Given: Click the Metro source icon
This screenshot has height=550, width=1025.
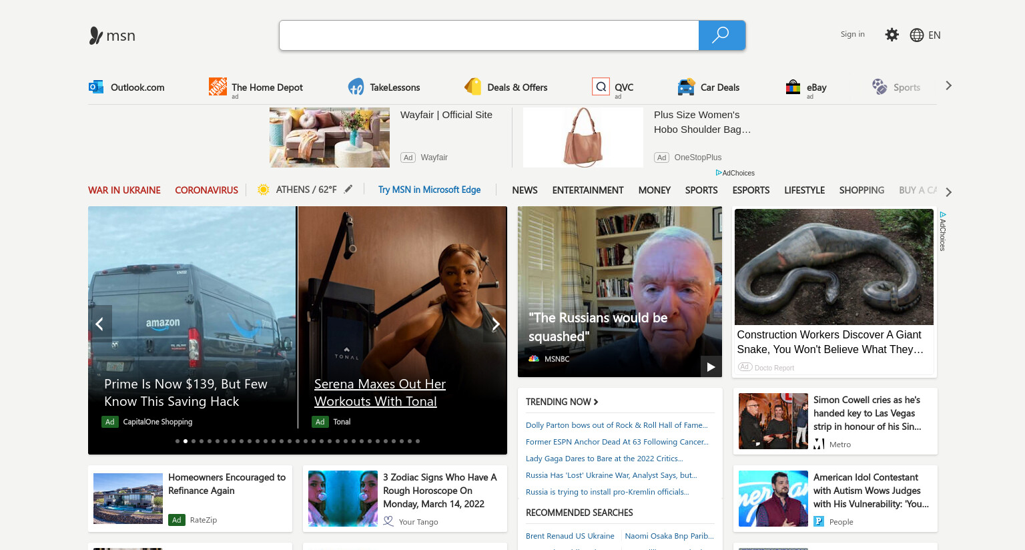Looking at the screenshot, I should [x=819, y=445].
